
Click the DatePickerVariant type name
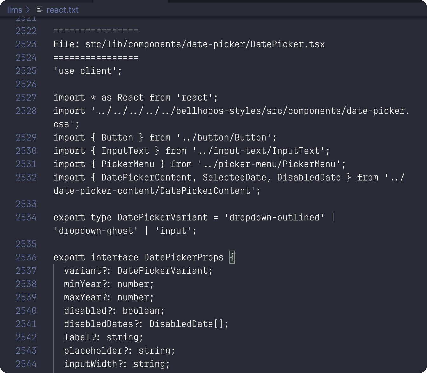[162, 217]
